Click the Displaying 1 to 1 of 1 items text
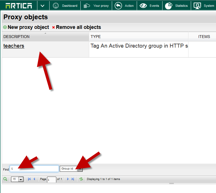This screenshot has width=216, height=193. [103, 179]
